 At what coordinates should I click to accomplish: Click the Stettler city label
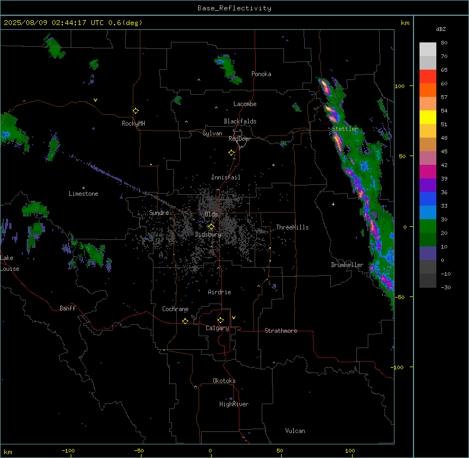coord(345,129)
